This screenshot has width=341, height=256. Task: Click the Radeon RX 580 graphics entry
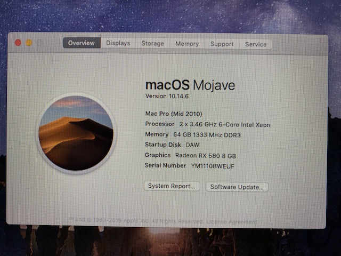(206, 155)
